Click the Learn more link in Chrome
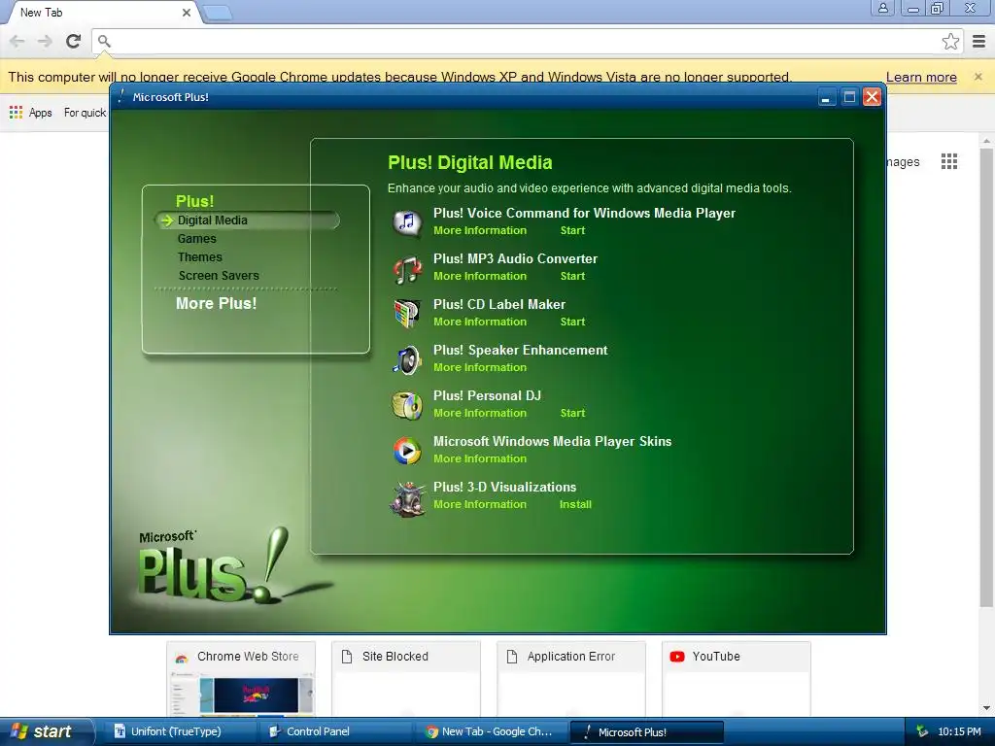This screenshot has width=995, height=746. pos(921,77)
